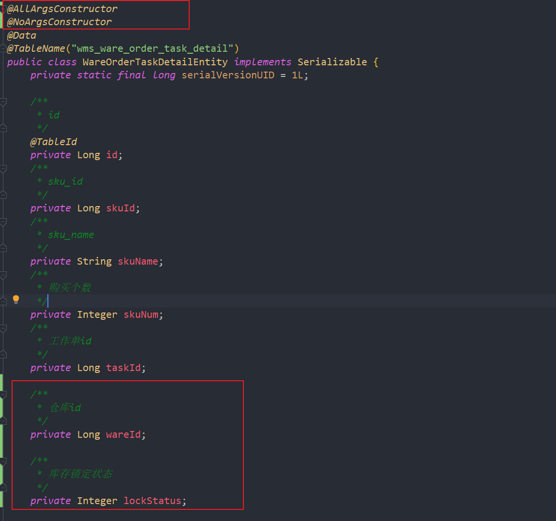The width and height of the screenshot is (556, 521).
Task: Click the fold end marker beside @TableName
Action: [3, 48]
